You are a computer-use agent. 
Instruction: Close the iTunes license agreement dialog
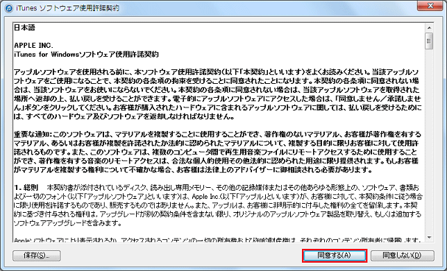point(430,6)
